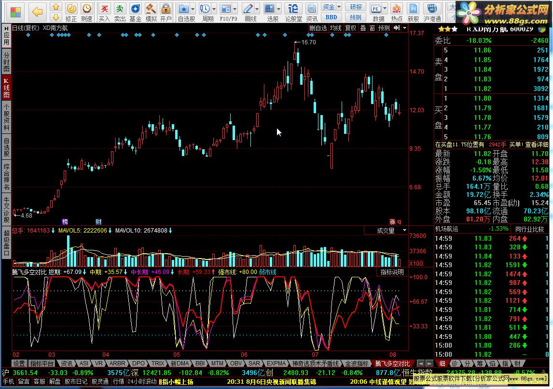Expand the 数据 dropdown arrow
Image resolution: width=553 pixels, height=389 pixels.
tap(385, 9)
